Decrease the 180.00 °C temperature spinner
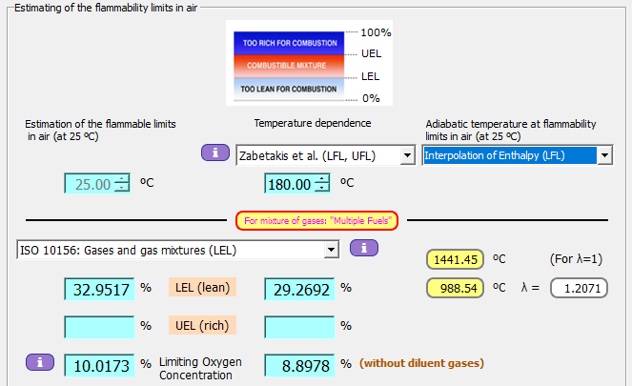The height and width of the screenshot is (386, 632). (x=322, y=189)
